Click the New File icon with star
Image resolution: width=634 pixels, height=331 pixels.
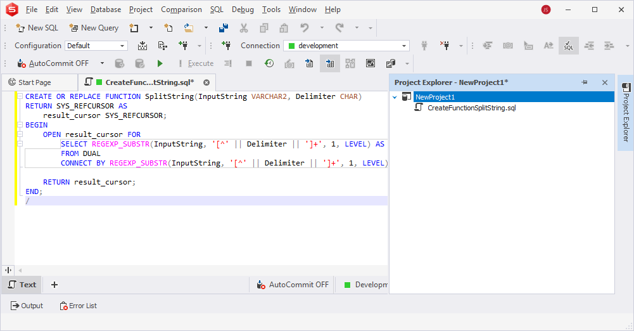tap(168, 28)
